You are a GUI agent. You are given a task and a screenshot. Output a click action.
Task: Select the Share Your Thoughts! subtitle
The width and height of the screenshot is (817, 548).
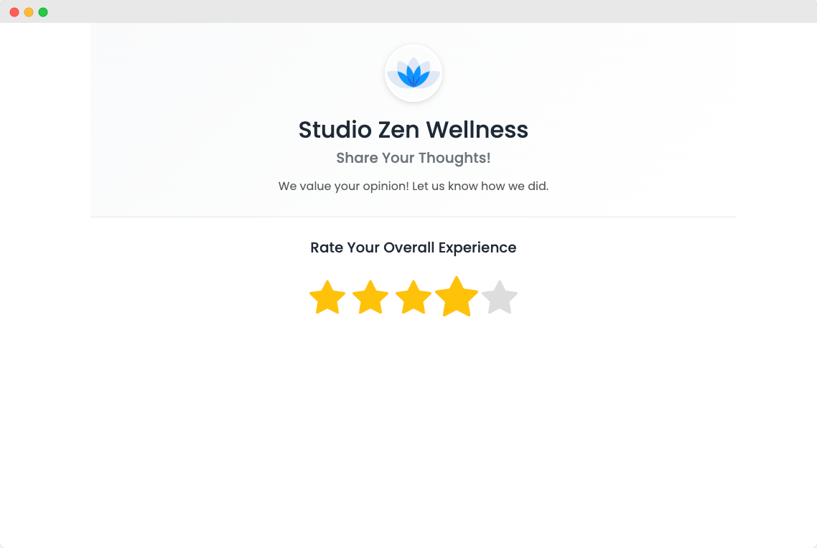click(x=413, y=158)
